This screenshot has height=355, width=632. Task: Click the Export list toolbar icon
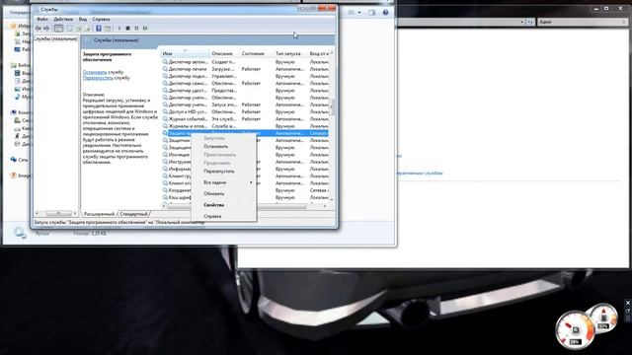click(x=87, y=29)
